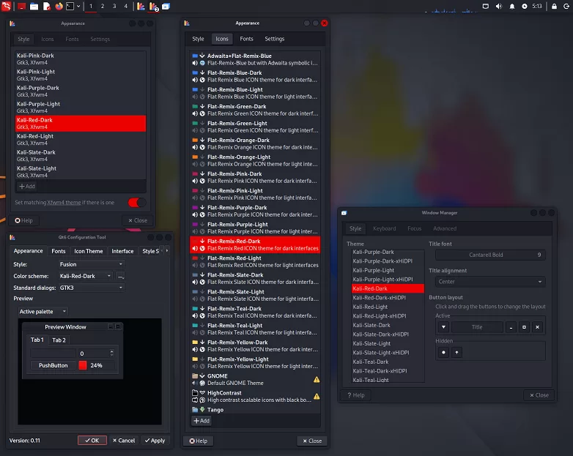Click the orange Flat-Remix-Orange-Dark folder icon
573x456 pixels.
195,140
